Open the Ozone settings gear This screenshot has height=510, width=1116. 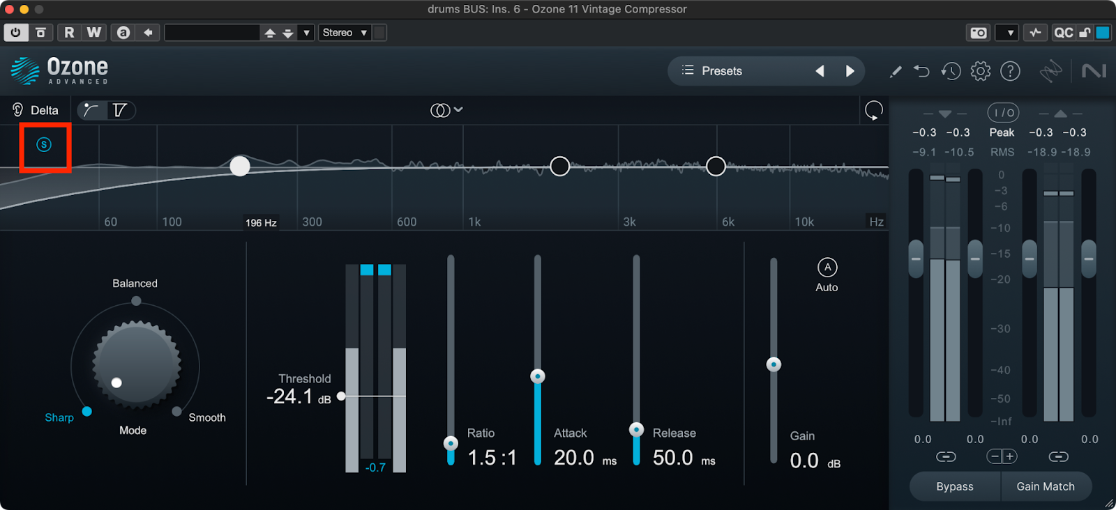[x=980, y=71]
